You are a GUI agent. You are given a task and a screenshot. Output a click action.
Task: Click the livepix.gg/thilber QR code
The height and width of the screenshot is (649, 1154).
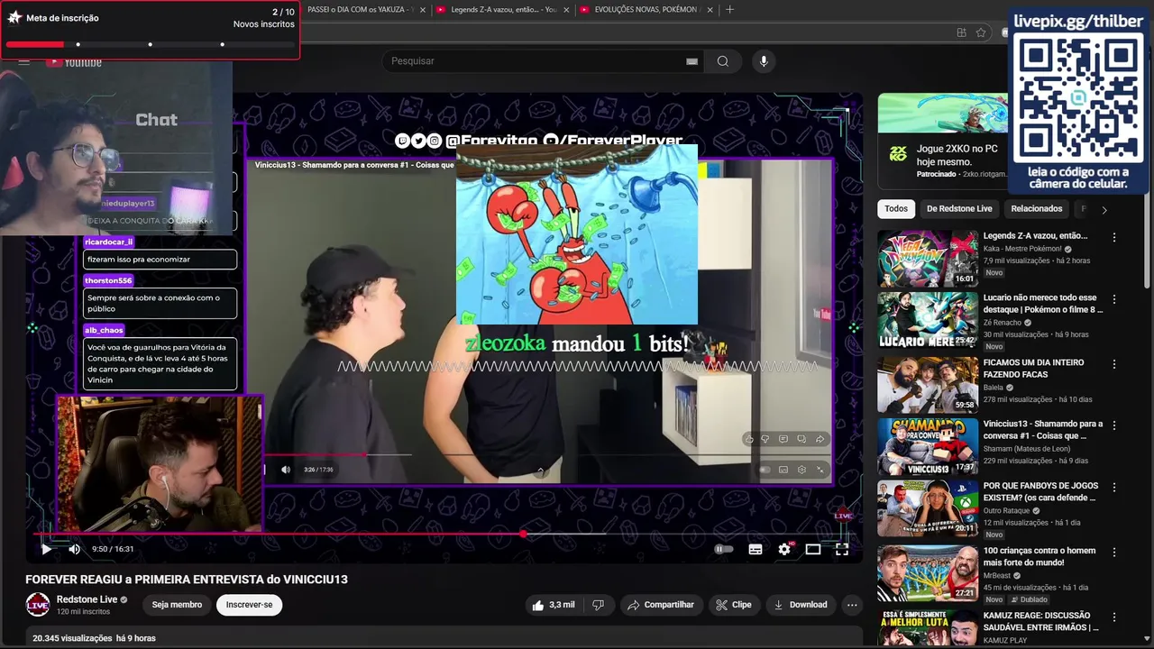[1079, 97]
